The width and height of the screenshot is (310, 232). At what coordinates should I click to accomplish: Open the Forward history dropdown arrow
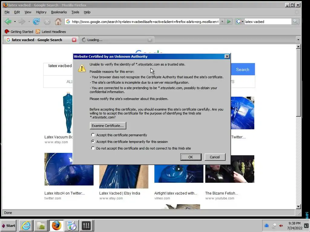coord(29,21)
